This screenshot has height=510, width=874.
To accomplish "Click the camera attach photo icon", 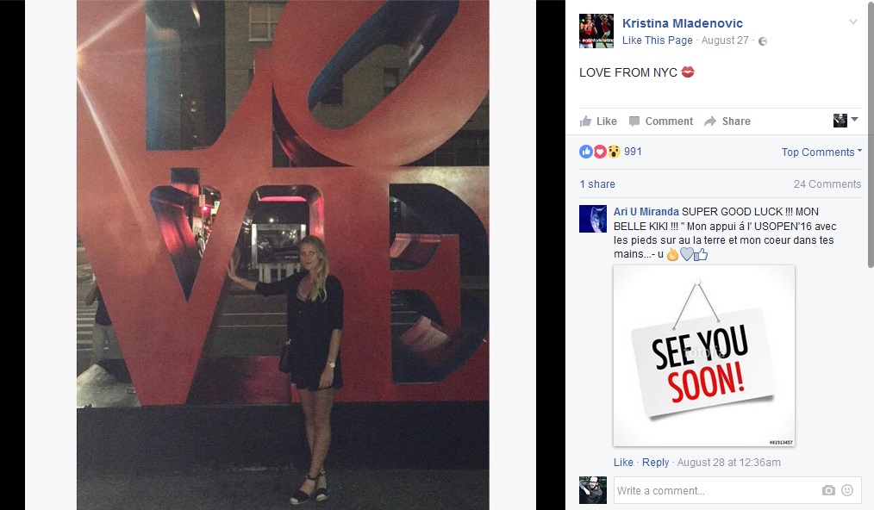I will (x=828, y=490).
